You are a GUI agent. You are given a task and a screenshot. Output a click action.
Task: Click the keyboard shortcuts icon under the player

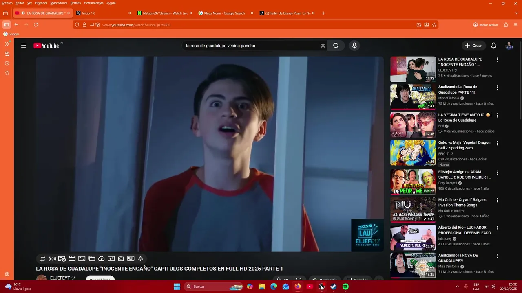point(130,258)
